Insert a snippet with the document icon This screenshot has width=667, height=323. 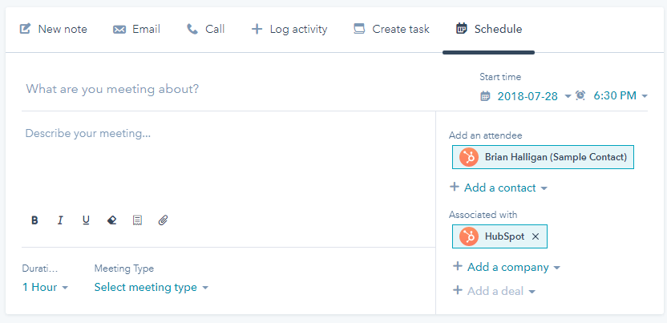coord(137,220)
